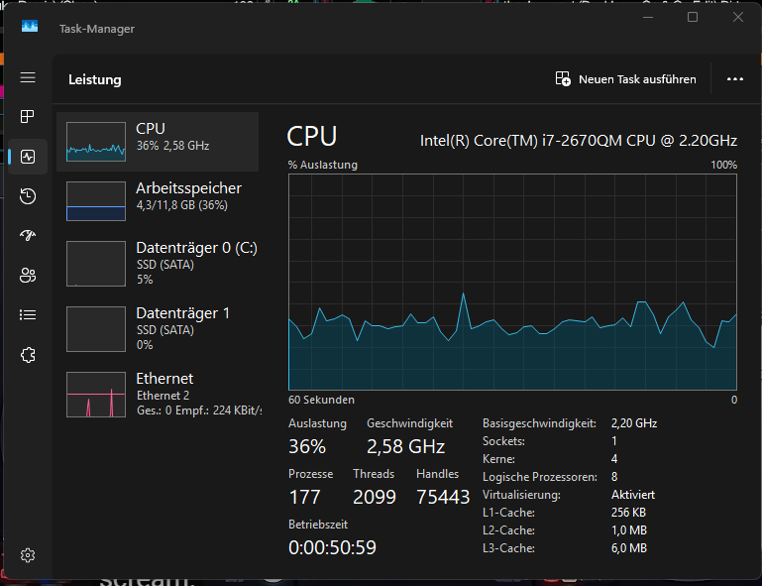762x586 pixels.
Task: Open the Startup apps gauge icon
Action: 28,235
